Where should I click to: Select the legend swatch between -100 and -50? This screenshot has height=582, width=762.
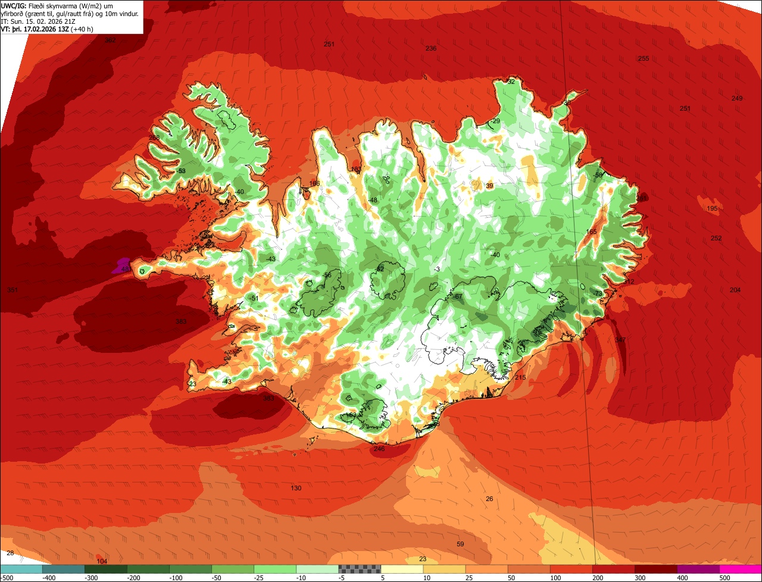pos(190,569)
